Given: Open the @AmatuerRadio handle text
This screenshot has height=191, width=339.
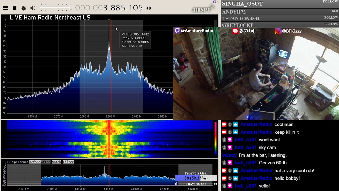Looking at the screenshot, I should [x=197, y=31].
